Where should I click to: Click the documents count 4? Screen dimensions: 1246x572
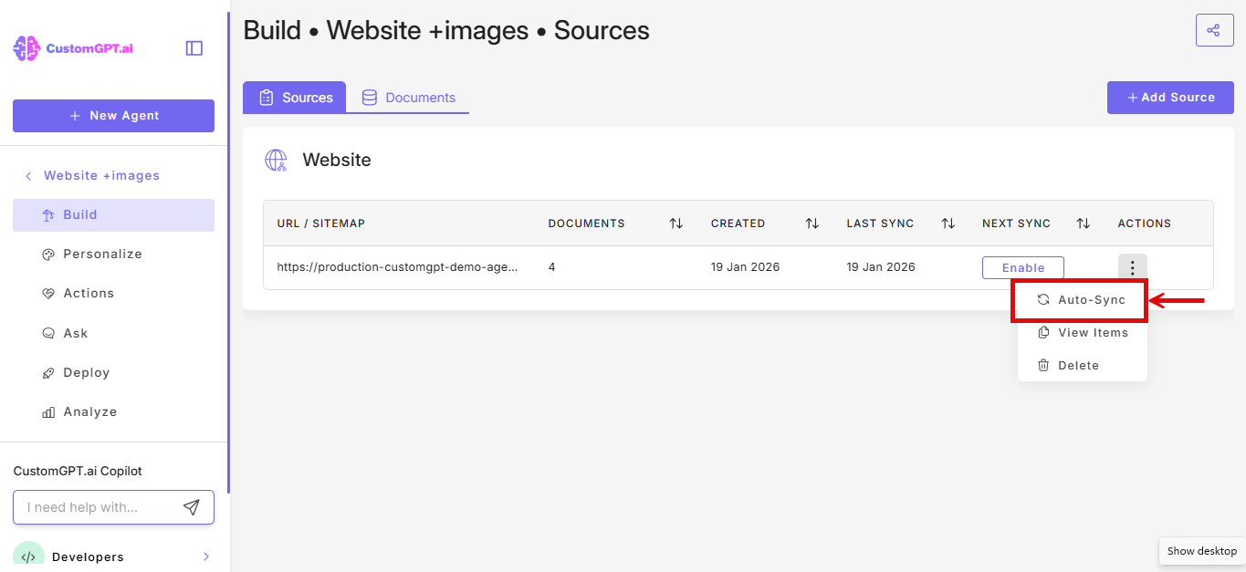[552, 267]
